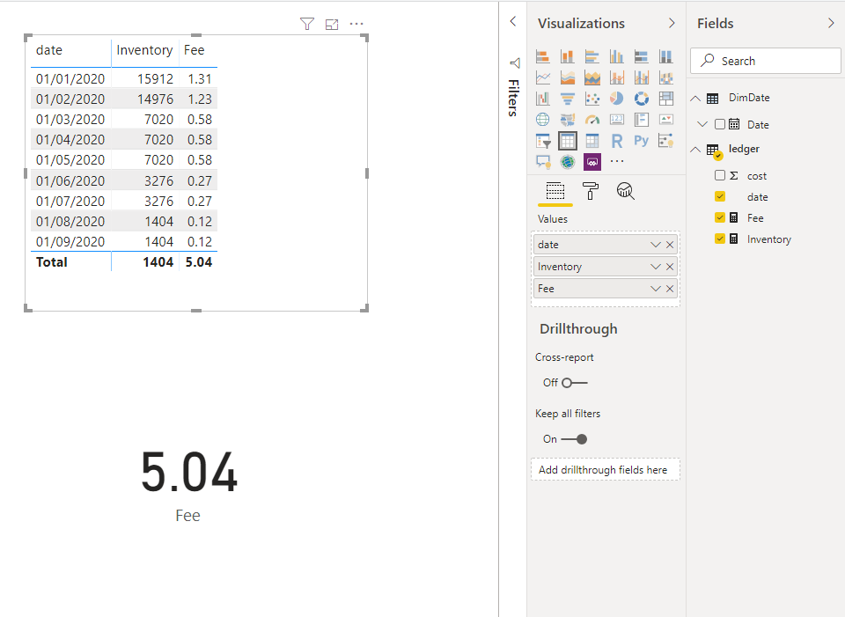Select the Q&A visual

(x=543, y=162)
